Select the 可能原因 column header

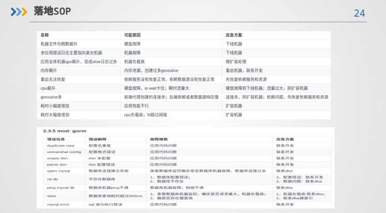132,35
